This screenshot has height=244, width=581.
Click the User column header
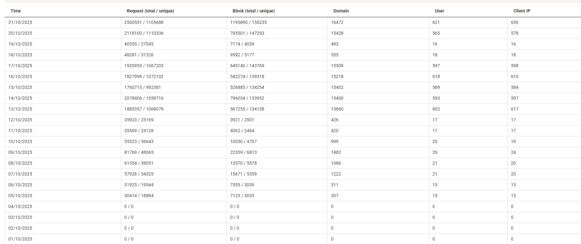[x=439, y=11]
